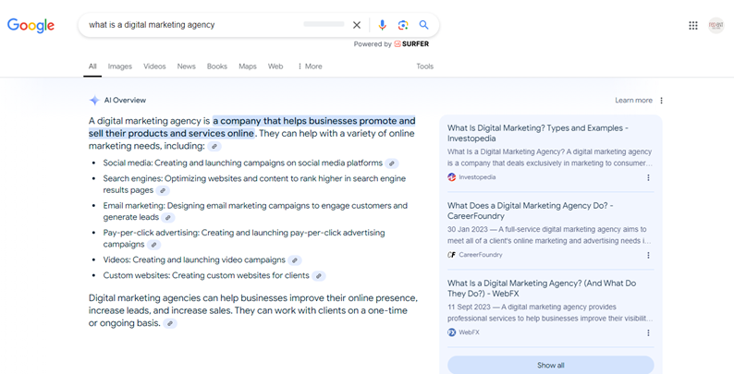Click the AI Overview sparkle icon
The image size is (734, 374).
point(94,100)
